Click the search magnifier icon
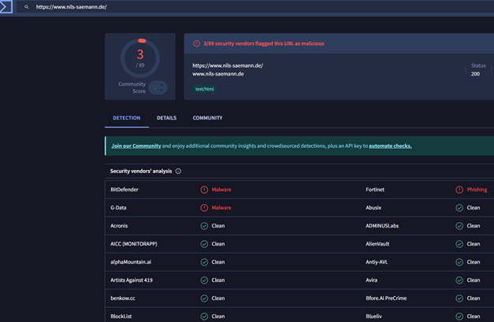Image resolution: width=494 pixels, height=322 pixels. click(27, 7)
